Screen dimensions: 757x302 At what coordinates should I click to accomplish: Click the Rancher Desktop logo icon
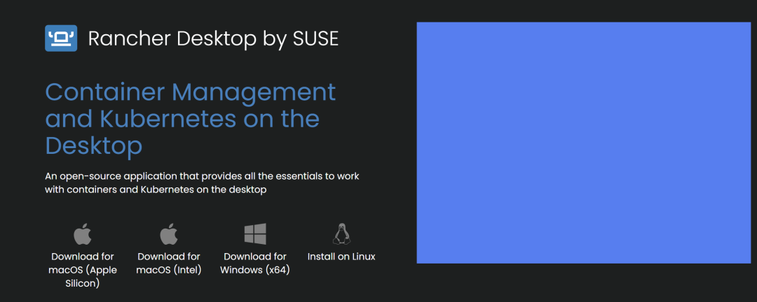(x=61, y=38)
